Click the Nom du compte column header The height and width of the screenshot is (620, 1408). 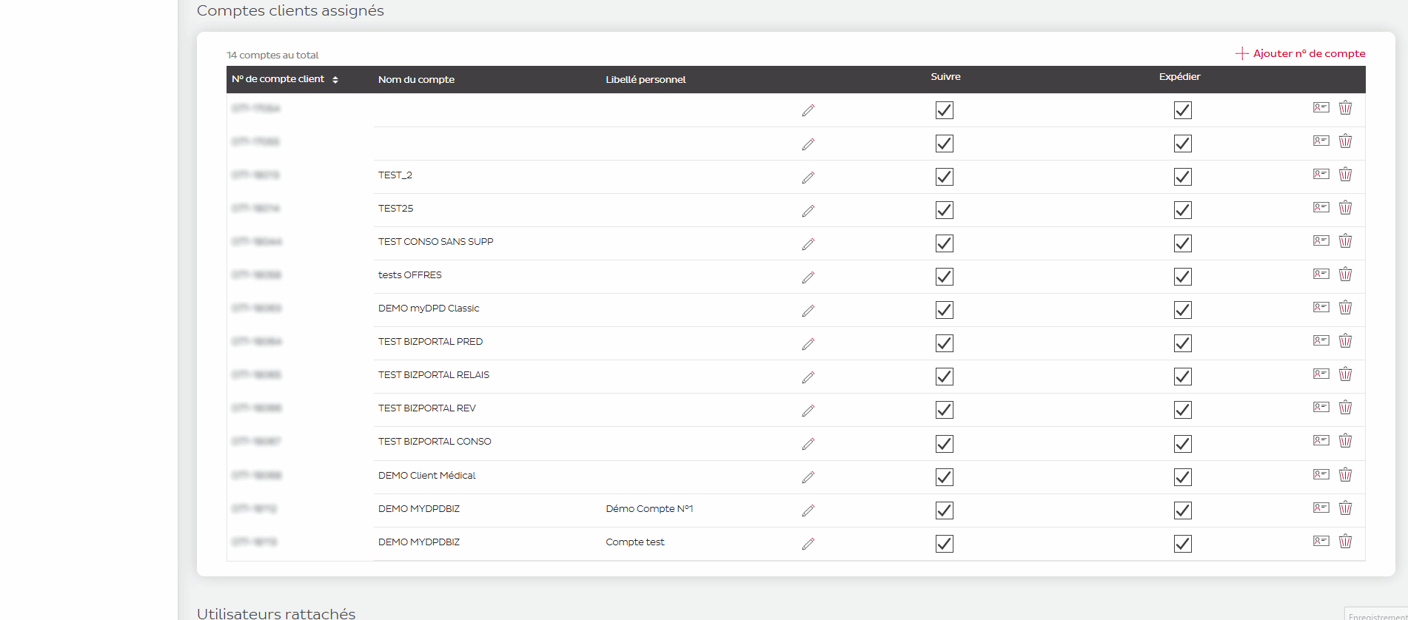point(416,80)
